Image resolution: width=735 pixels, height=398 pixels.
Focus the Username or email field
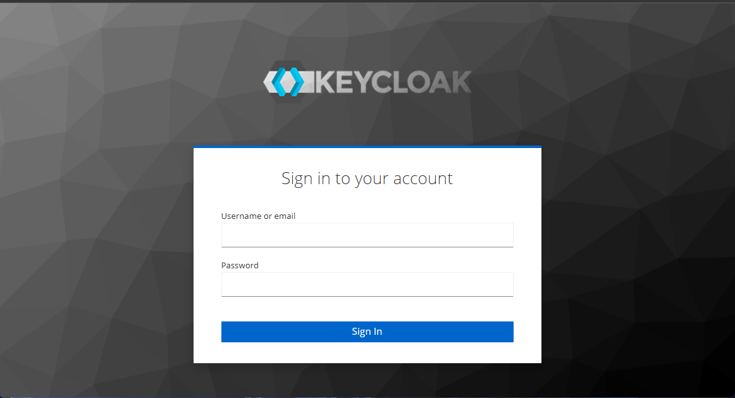coord(367,235)
